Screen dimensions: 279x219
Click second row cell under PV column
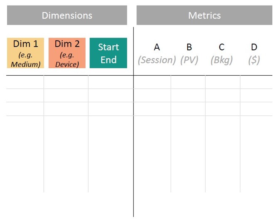[188, 95]
